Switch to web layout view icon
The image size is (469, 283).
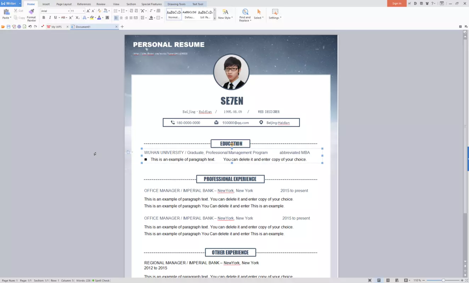397,281
